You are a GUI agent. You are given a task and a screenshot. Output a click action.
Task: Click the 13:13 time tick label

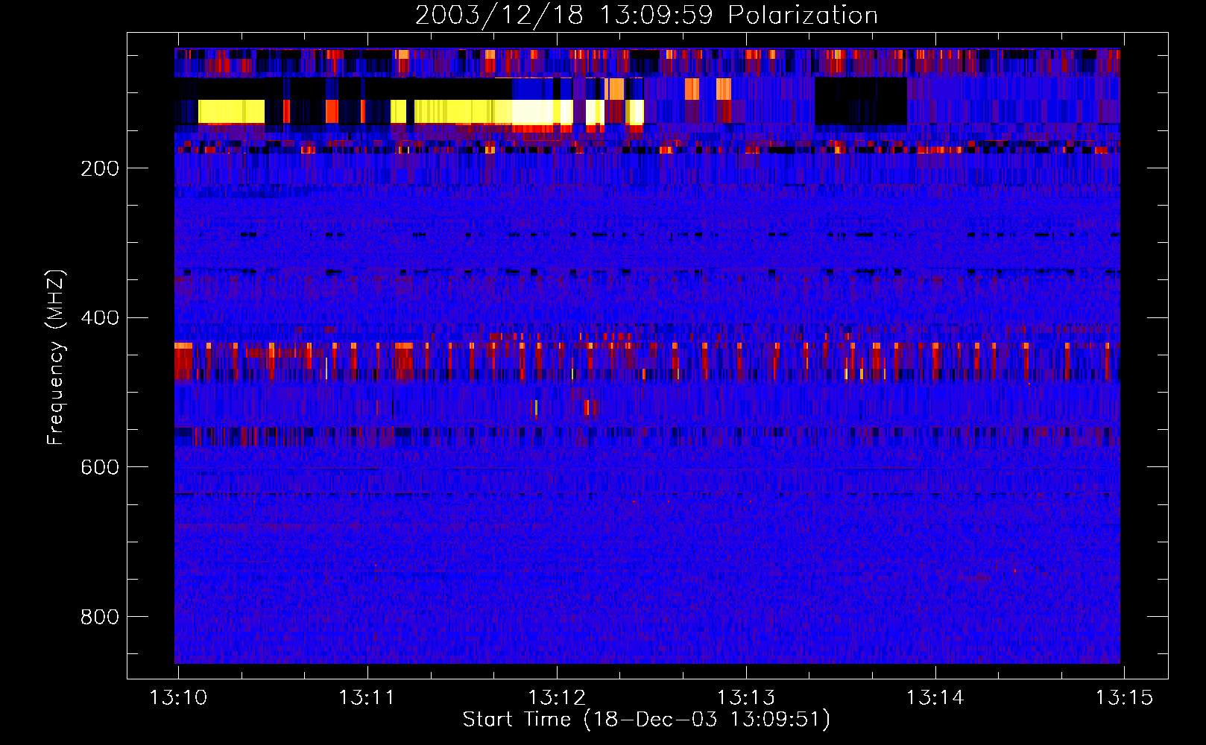point(746,698)
